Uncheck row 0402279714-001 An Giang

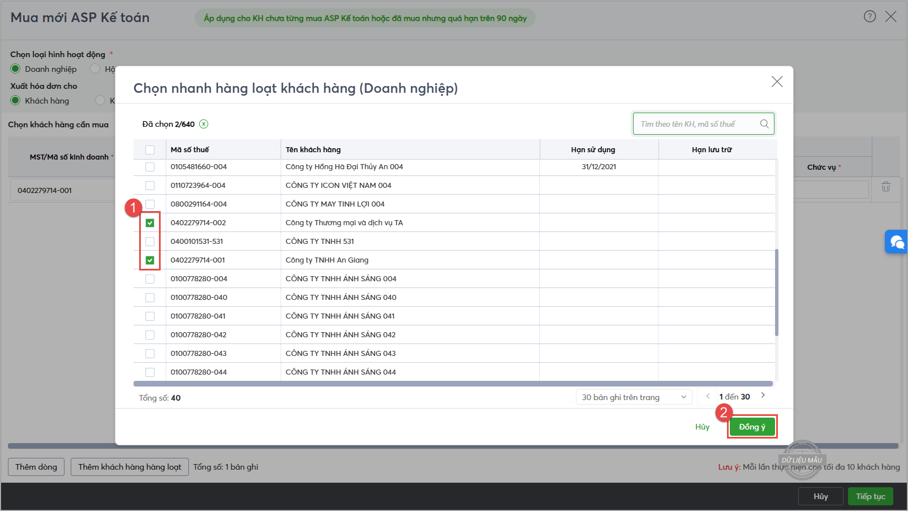point(150,260)
